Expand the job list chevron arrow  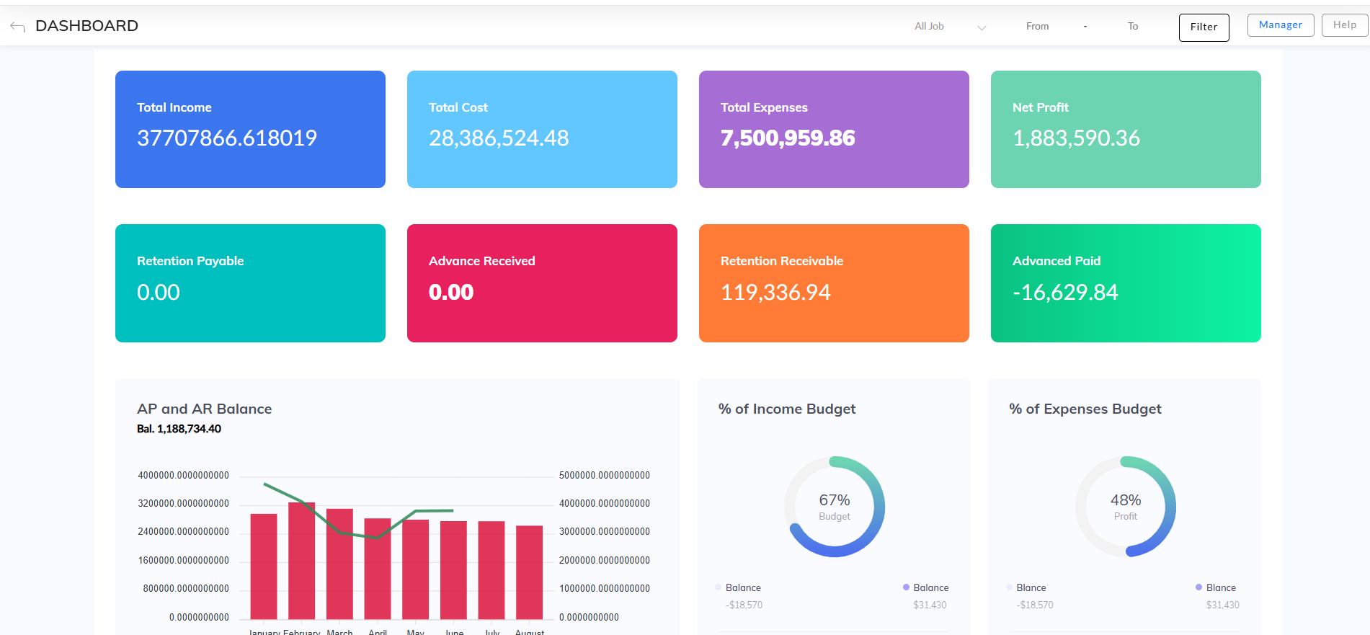981,27
